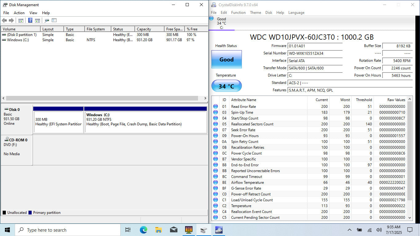Click the blue Good health status button
This screenshot has height=236, width=420.
pyautogui.click(x=226, y=60)
